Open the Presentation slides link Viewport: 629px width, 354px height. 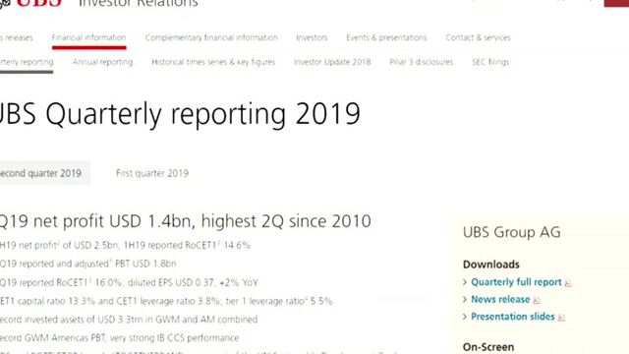pos(513,317)
